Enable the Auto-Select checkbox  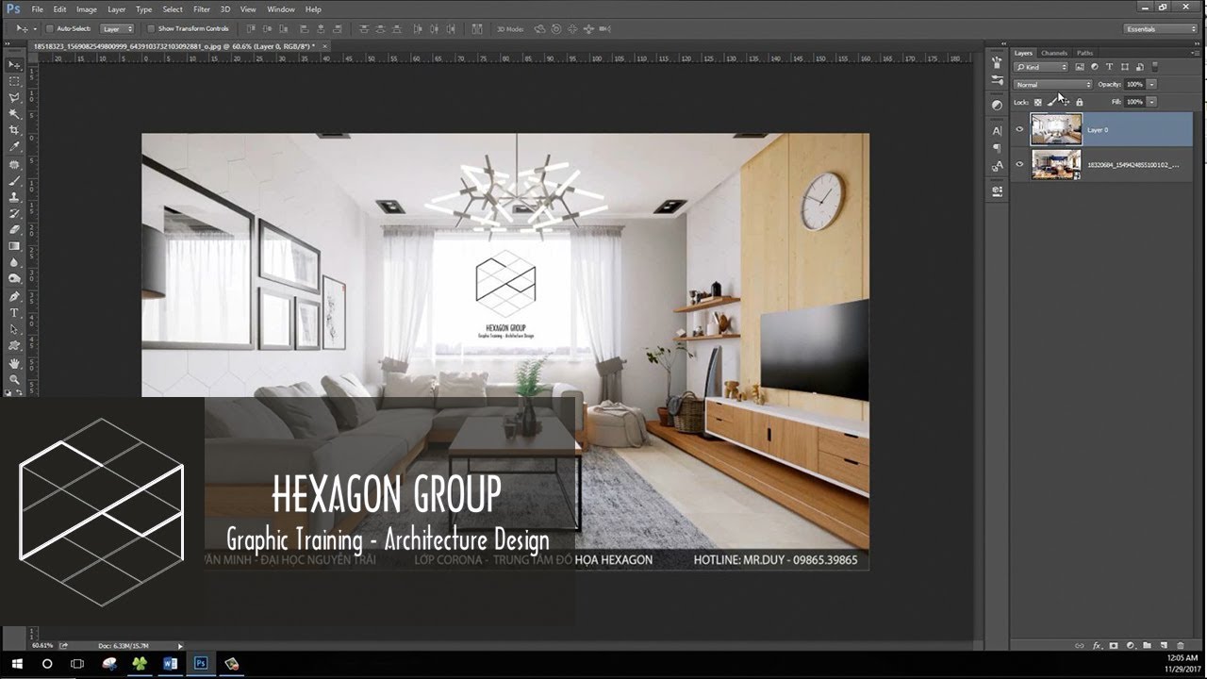click(50, 29)
